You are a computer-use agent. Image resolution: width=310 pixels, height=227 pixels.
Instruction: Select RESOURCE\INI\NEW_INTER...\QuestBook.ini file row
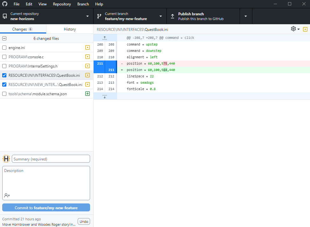click(x=47, y=85)
